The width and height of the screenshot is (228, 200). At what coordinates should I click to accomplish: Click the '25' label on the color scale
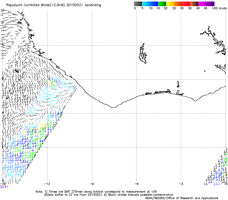click(x=174, y=8)
